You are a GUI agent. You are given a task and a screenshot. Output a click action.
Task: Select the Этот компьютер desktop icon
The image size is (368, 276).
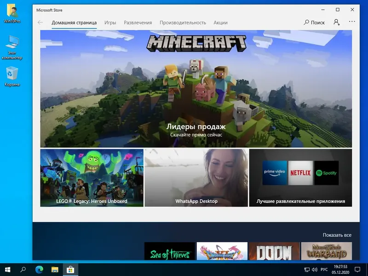point(12,48)
